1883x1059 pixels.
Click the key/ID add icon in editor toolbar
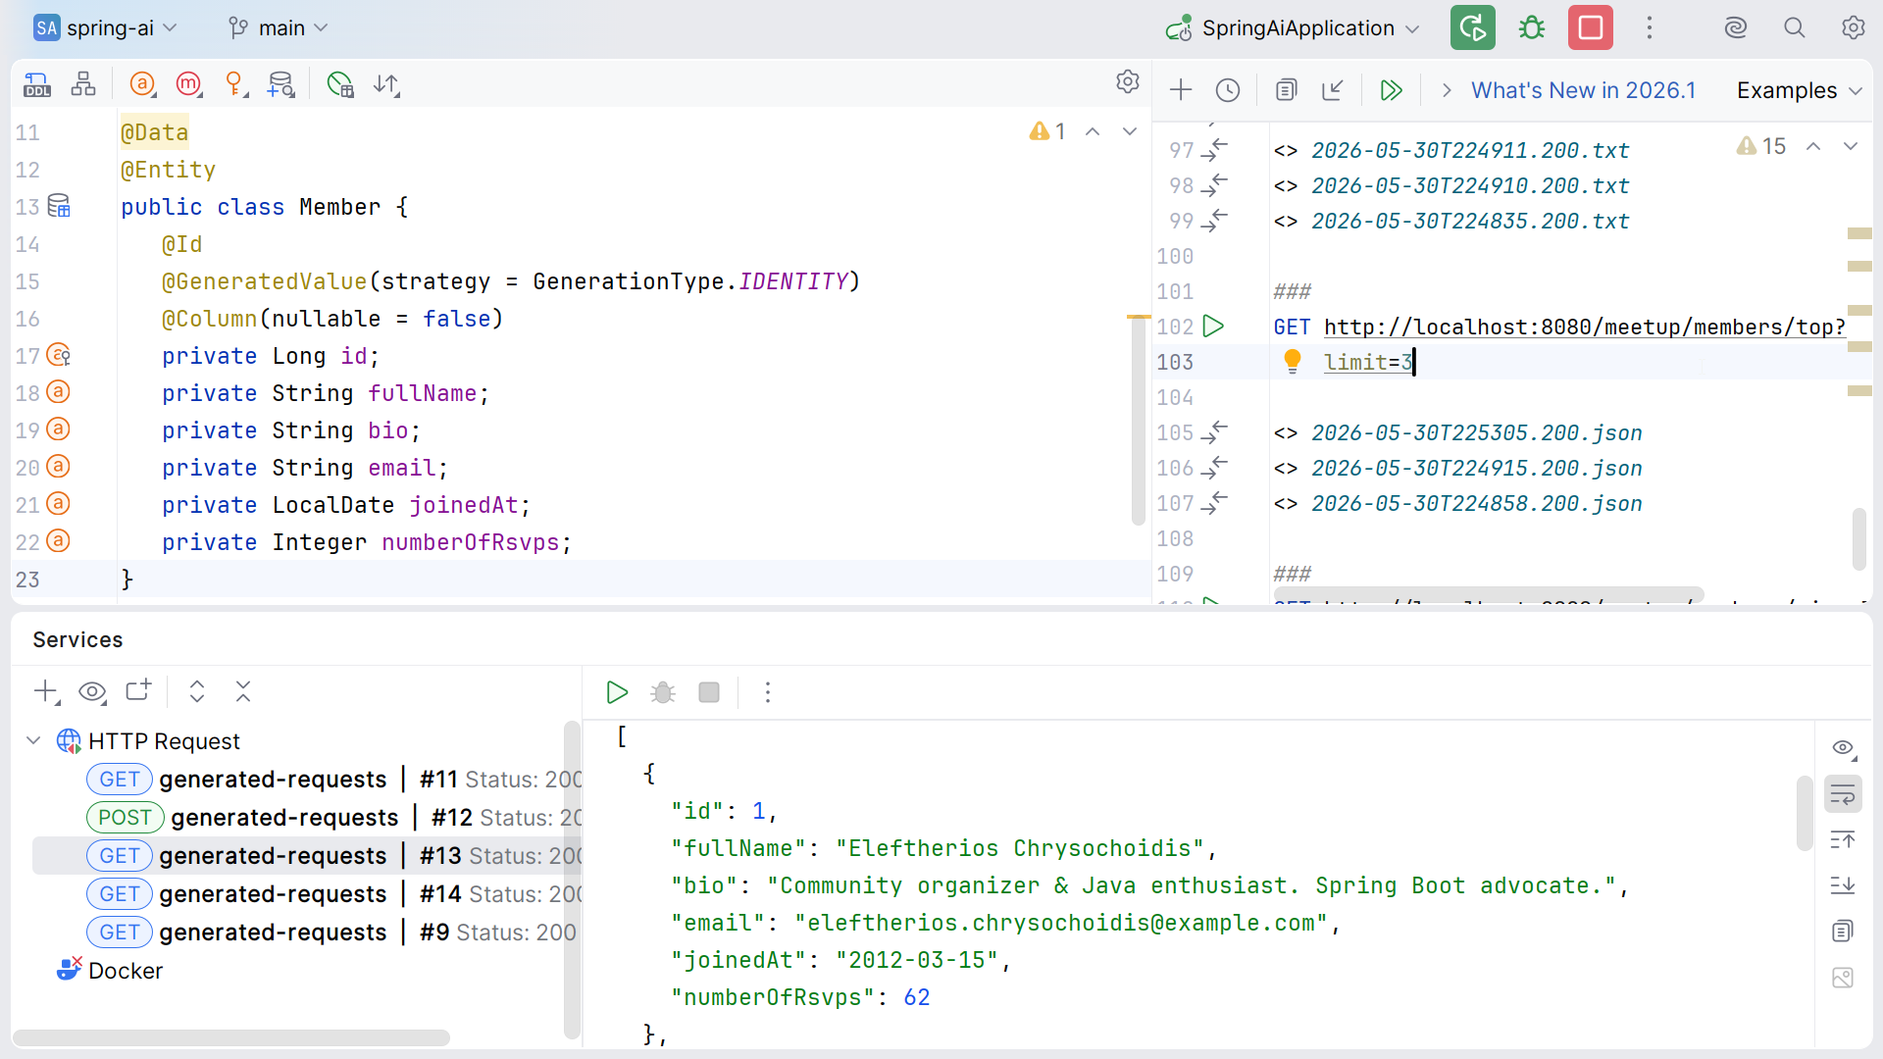[235, 85]
